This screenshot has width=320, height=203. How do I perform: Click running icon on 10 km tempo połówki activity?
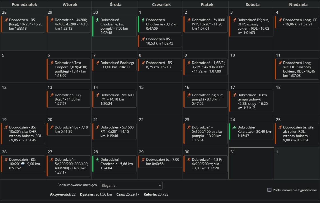point(234,95)
